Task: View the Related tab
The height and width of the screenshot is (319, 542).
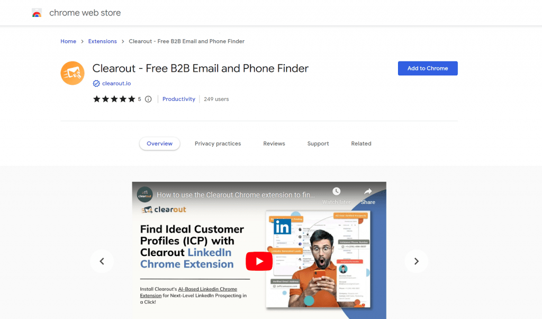Action: pos(361,144)
